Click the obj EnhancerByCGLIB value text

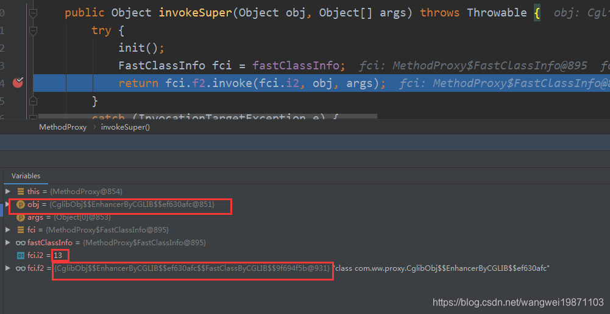coord(132,204)
